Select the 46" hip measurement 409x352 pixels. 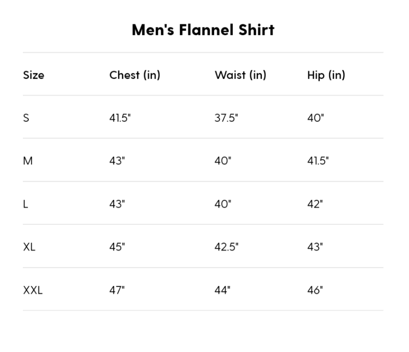[x=315, y=290]
